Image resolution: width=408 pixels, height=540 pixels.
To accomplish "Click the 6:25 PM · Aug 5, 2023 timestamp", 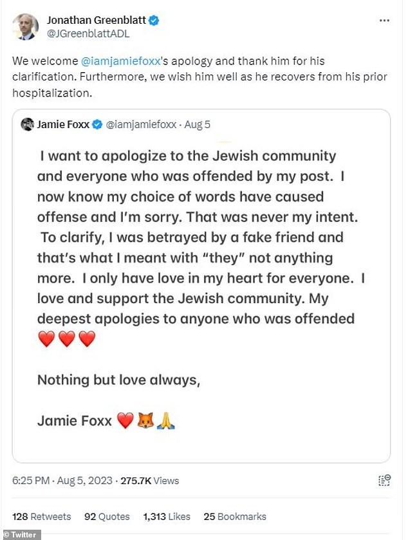I will 62,480.
